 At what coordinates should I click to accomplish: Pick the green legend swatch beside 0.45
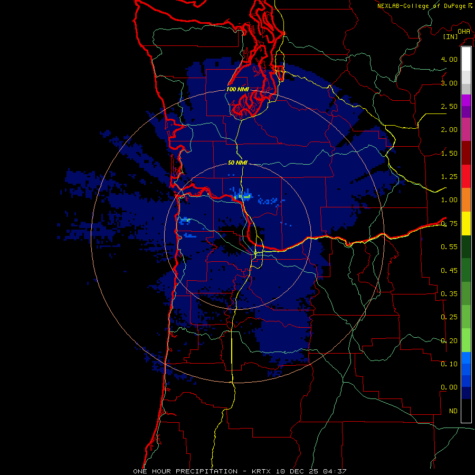pyautogui.click(x=466, y=270)
